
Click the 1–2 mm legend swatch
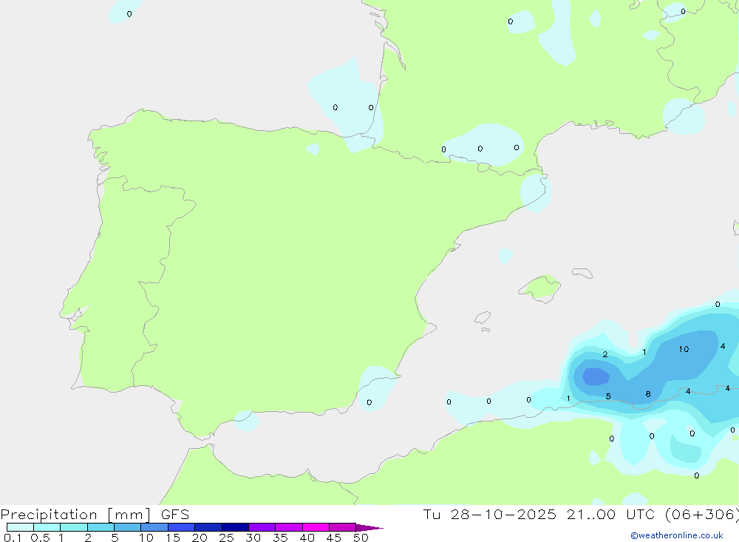point(73,527)
